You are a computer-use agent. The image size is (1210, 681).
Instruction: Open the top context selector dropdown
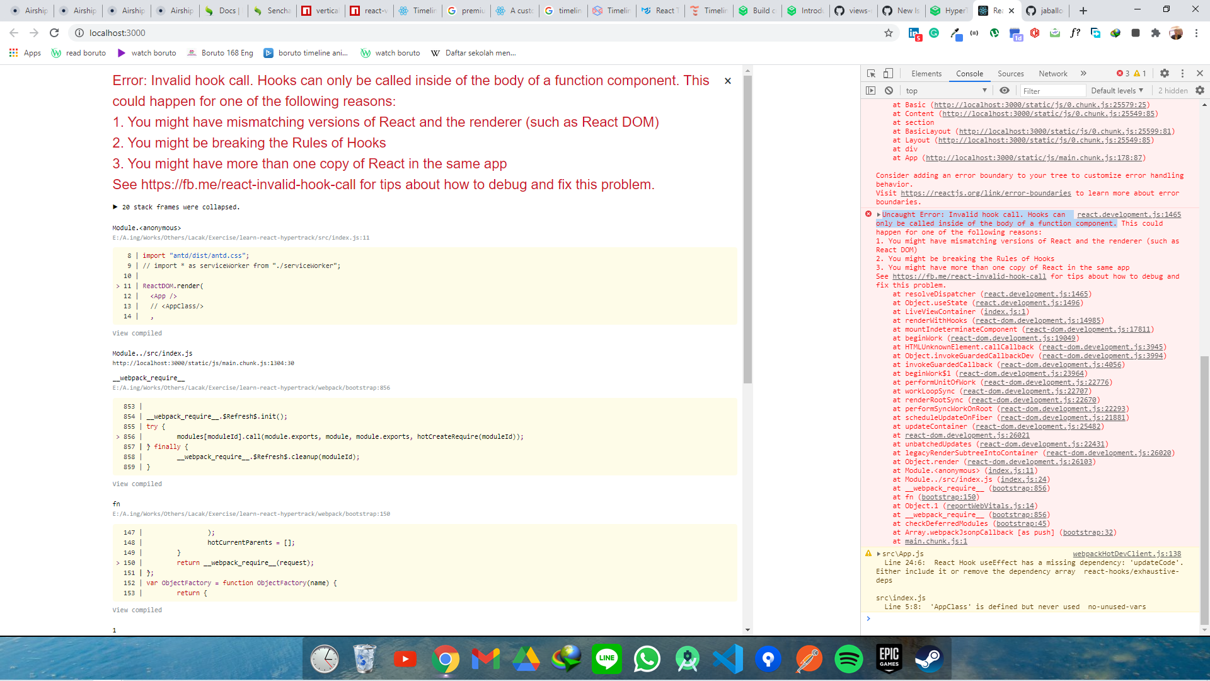(945, 90)
